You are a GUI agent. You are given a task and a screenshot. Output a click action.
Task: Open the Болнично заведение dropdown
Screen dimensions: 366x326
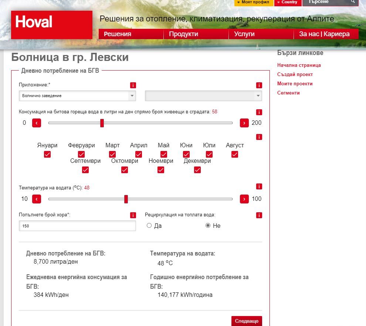(77, 95)
